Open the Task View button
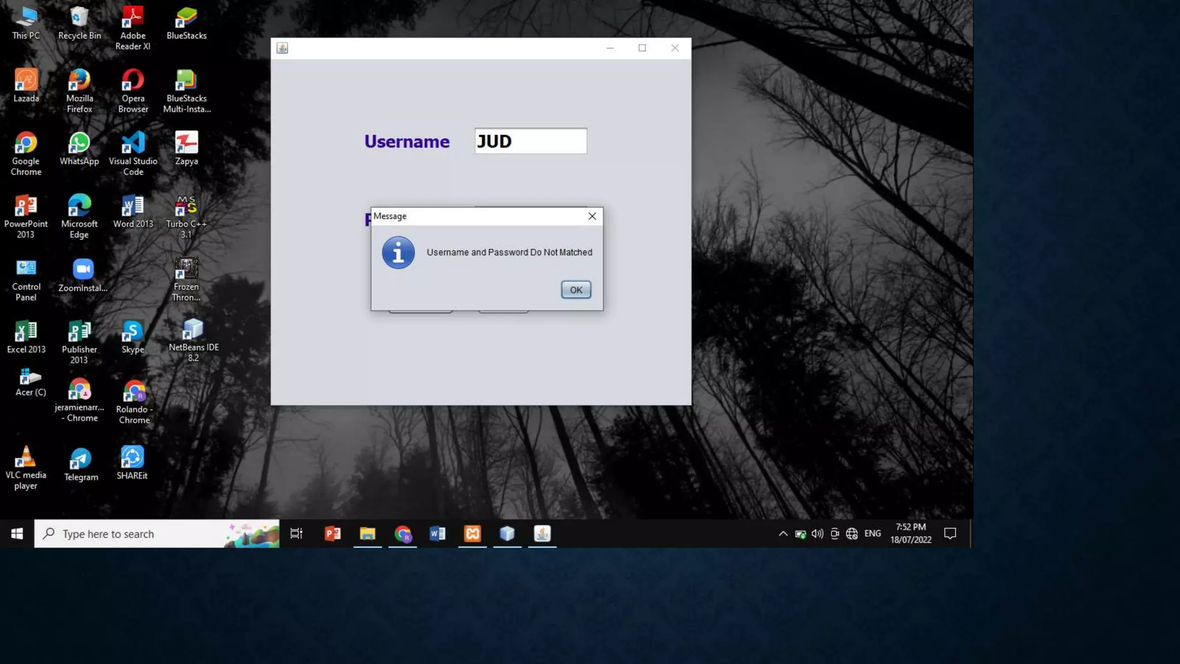The image size is (1180, 664). (296, 534)
